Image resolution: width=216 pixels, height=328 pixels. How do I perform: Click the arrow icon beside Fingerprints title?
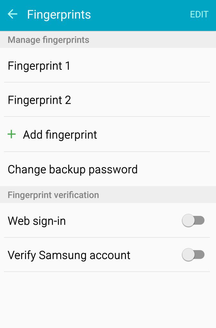pos(12,14)
